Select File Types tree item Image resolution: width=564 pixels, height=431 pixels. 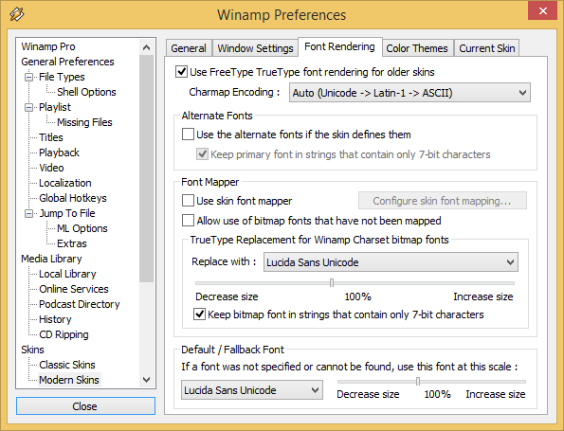point(62,77)
